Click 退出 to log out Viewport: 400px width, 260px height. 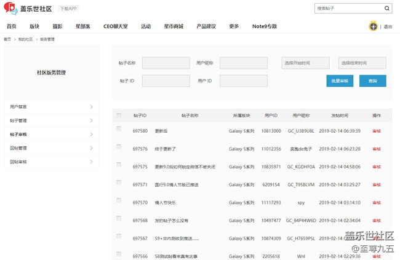click(x=388, y=26)
